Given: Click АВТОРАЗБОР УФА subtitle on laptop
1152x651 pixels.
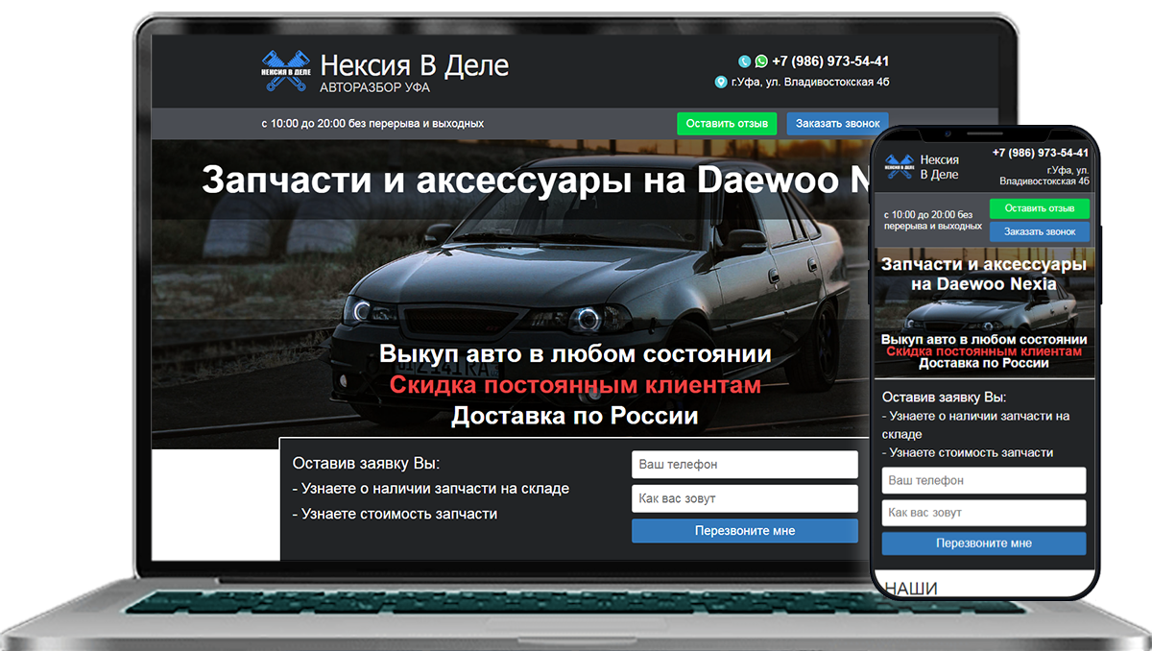Looking at the screenshot, I should coord(374,87).
